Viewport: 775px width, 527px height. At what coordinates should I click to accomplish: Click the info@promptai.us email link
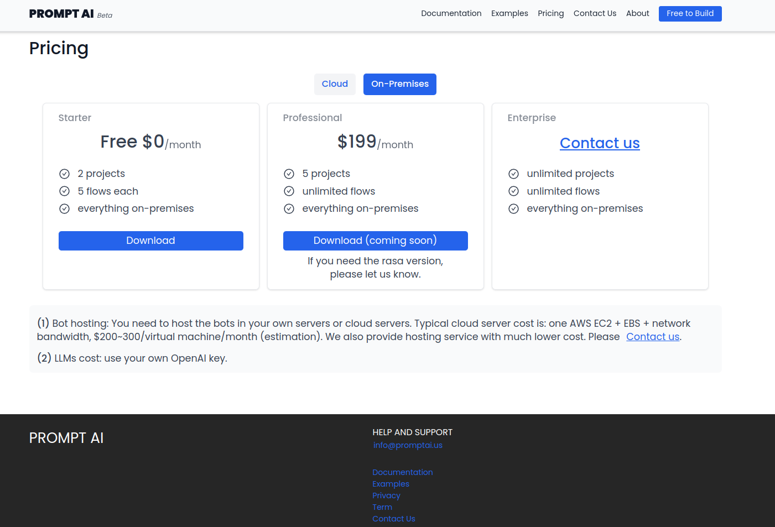pos(408,445)
